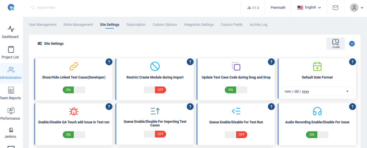This screenshot has width=367, height=148.
Task: Open Dashboard from the sidebar
Action: (10, 32)
